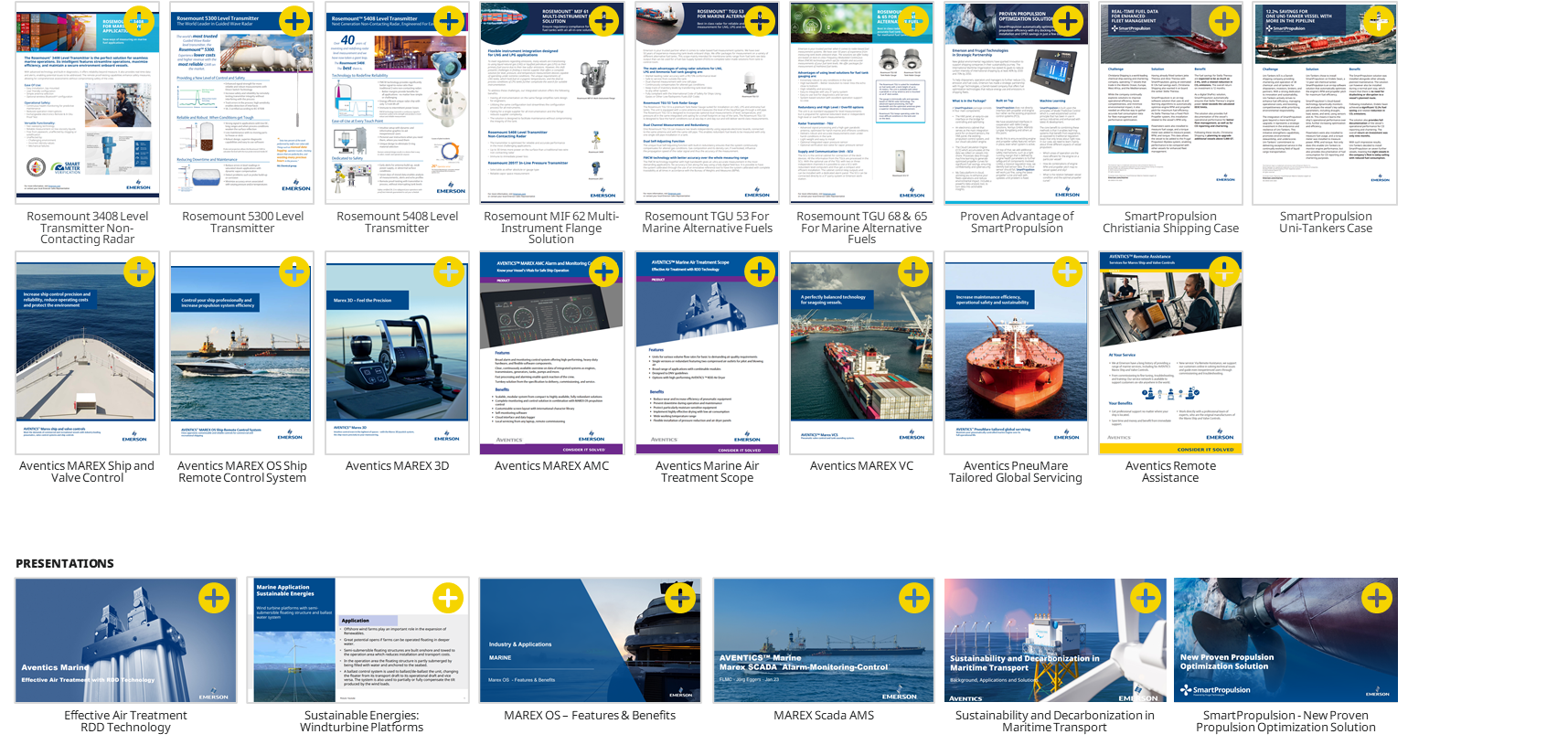This screenshot has width=1568, height=745.
Task: Open MAREX Ship and Valve Control thumbnail
Action: [x=87, y=353]
